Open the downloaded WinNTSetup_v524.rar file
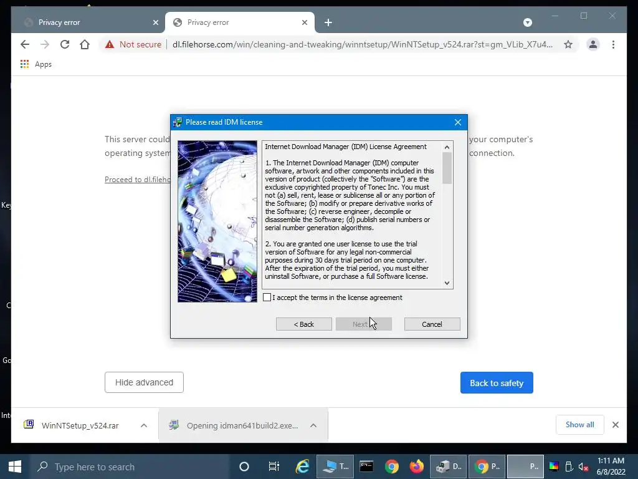This screenshot has height=479, width=638. 80,425
